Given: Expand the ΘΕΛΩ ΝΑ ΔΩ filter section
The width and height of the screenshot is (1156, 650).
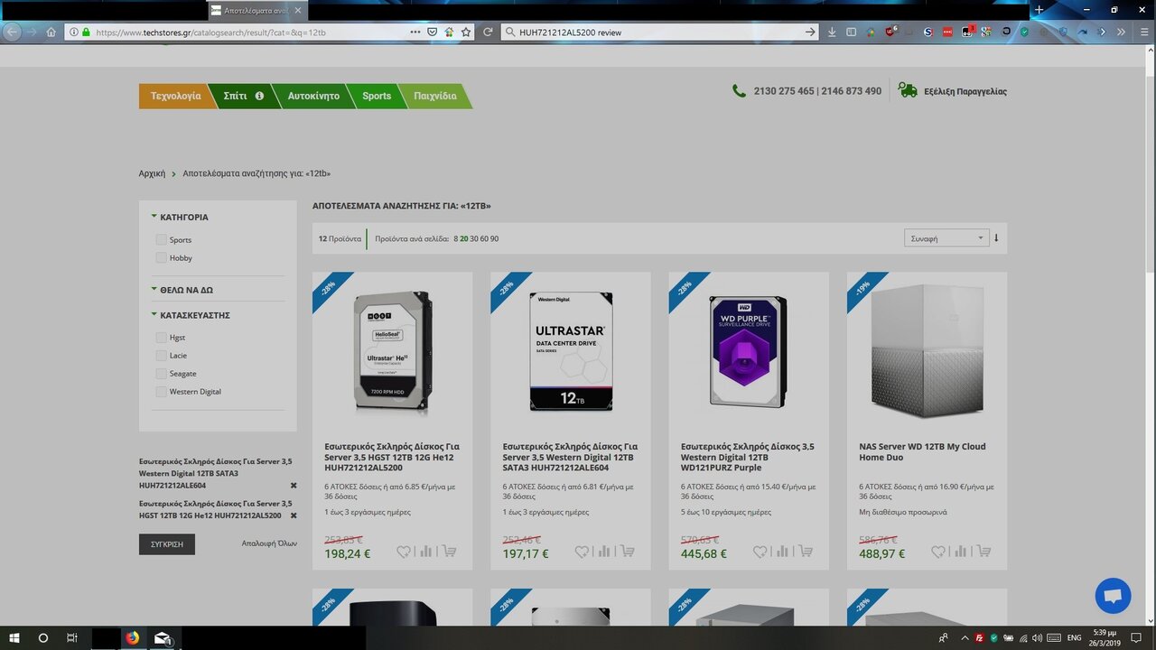Looking at the screenshot, I should (x=182, y=290).
